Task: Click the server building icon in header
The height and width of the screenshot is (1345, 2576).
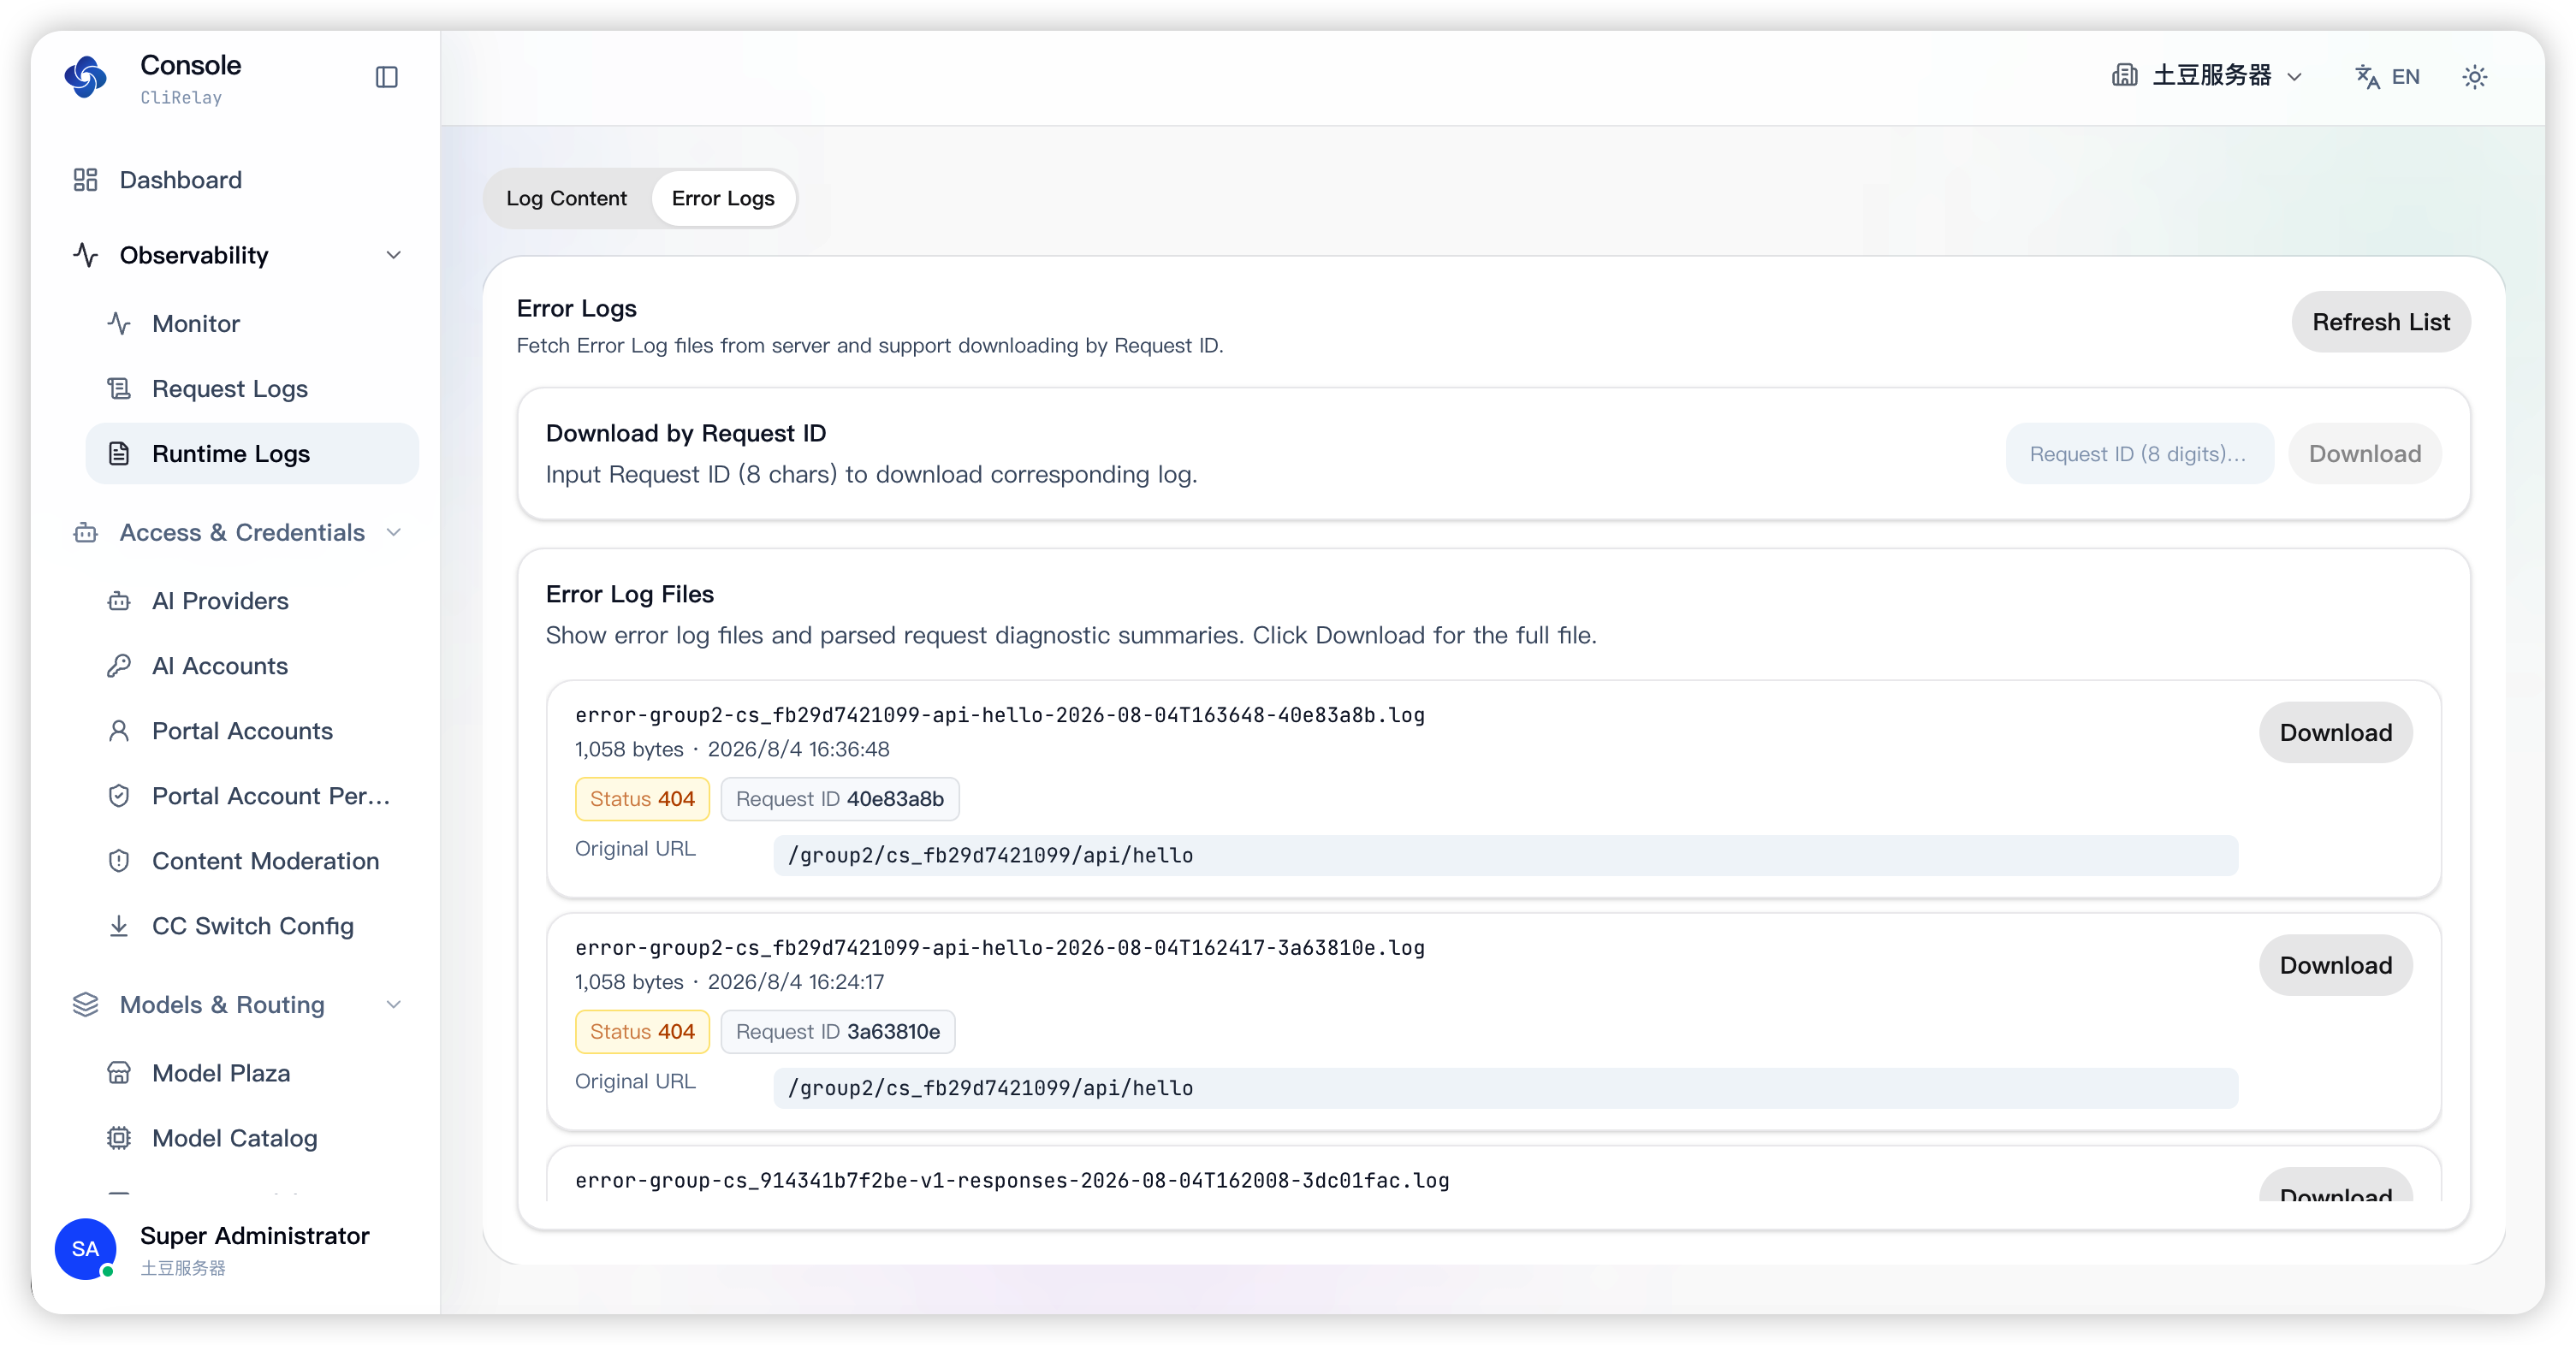Action: click(x=2125, y=76)
